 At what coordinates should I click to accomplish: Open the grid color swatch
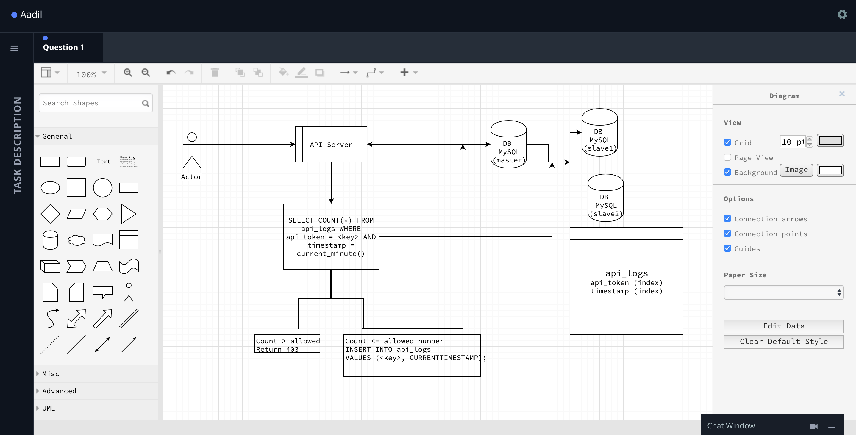[830, 140]
